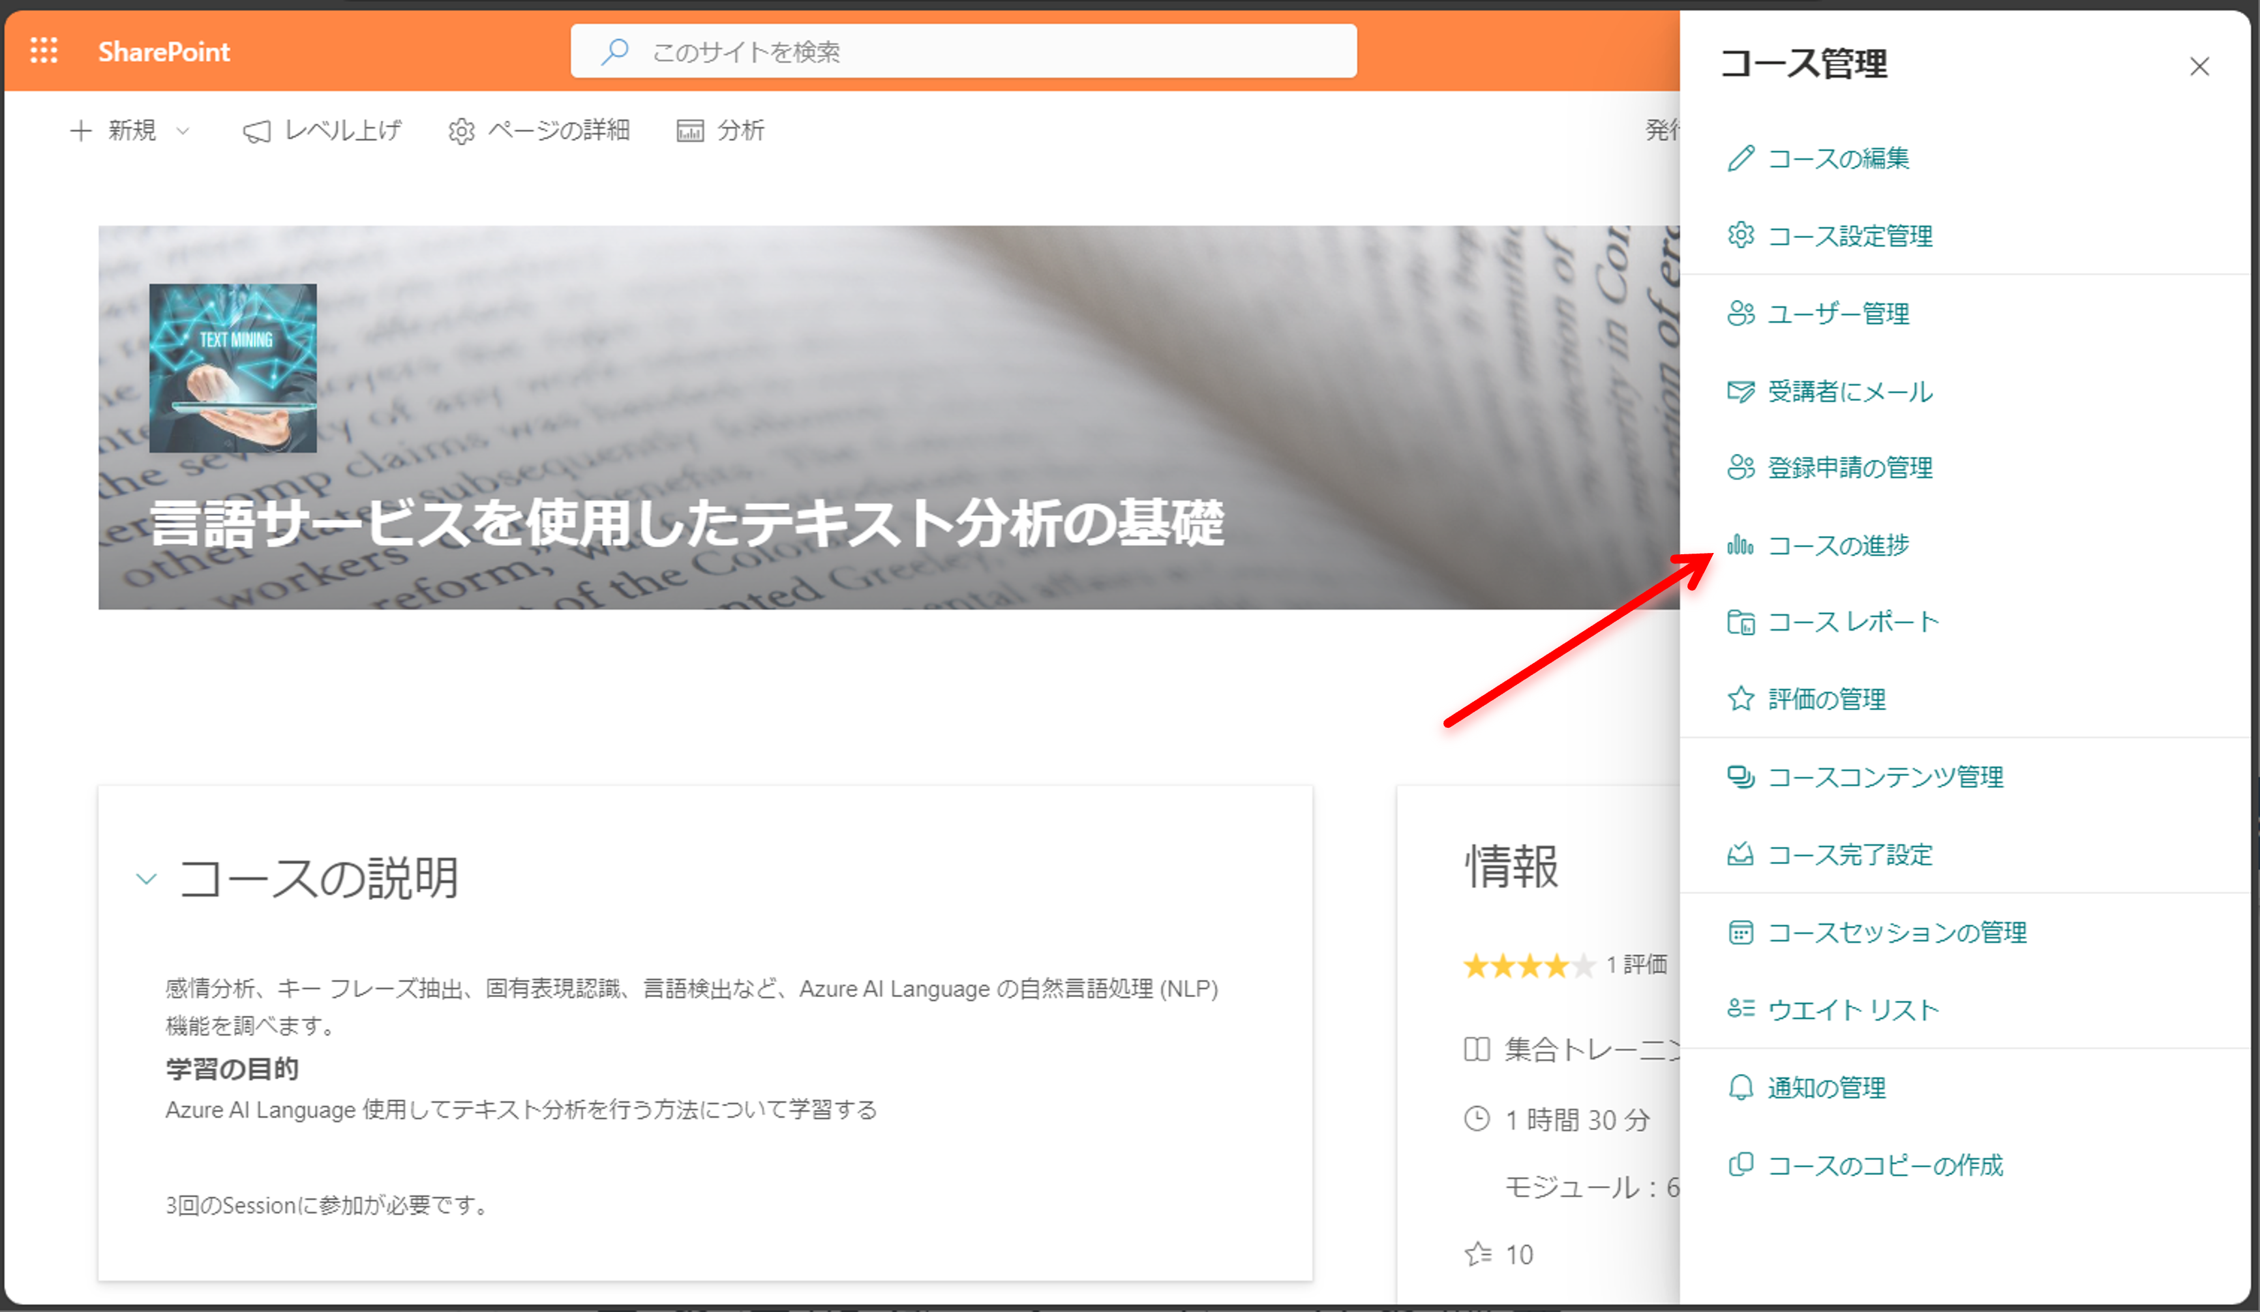Screen dimensions: 2260x1312
Task: Click the clock icon by 1 時間 30 分
Action: 1476,1118
